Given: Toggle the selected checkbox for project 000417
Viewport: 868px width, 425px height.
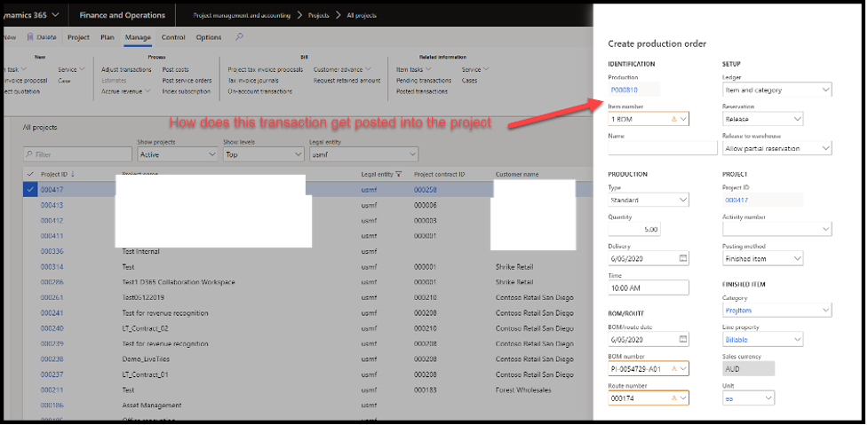Looking at the screenshot, I should [30, 190].
